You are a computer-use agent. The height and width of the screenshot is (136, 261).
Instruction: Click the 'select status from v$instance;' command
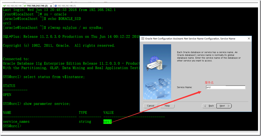point(54,77)
